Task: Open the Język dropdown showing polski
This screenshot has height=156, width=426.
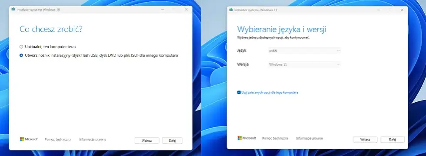Action: [304, 50]
